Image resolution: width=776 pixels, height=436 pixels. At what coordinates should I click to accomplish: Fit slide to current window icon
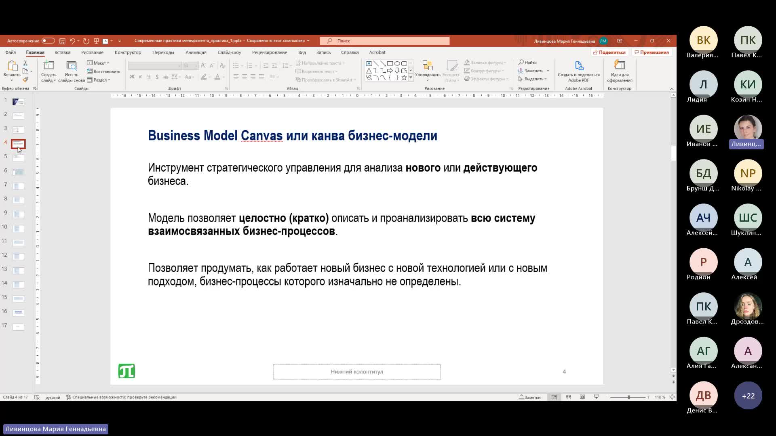pos(672,397)
